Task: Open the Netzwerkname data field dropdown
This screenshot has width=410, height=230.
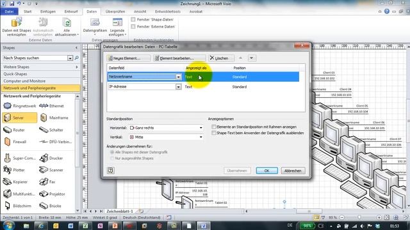Action: click(178, 77)
